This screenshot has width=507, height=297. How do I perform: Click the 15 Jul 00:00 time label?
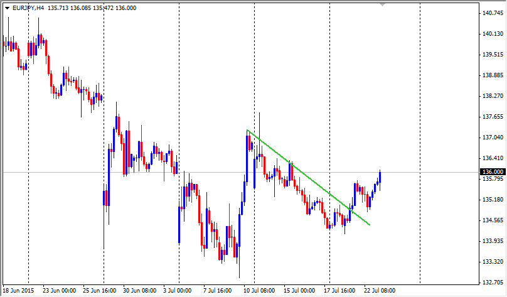pyautogui.click(x=299, y=291)
